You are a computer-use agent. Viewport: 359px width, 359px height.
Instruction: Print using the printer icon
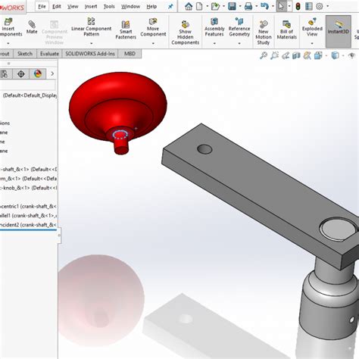(x=248, y=6)
